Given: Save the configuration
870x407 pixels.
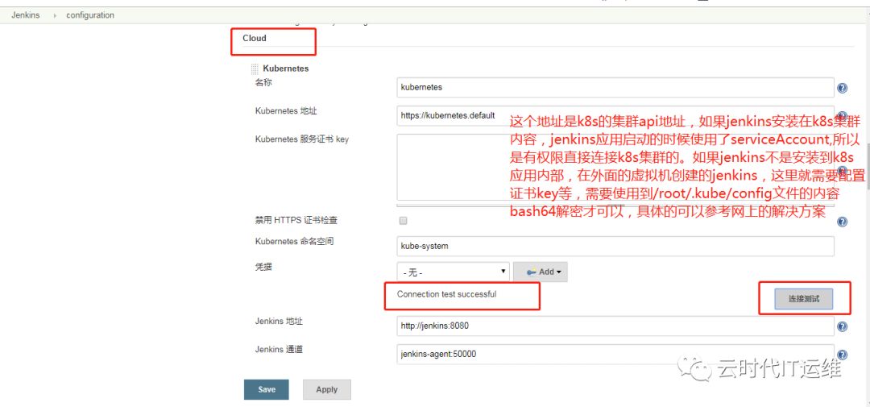Looking at the screenshot, I should pyautogui.click(x=267, y=389).
